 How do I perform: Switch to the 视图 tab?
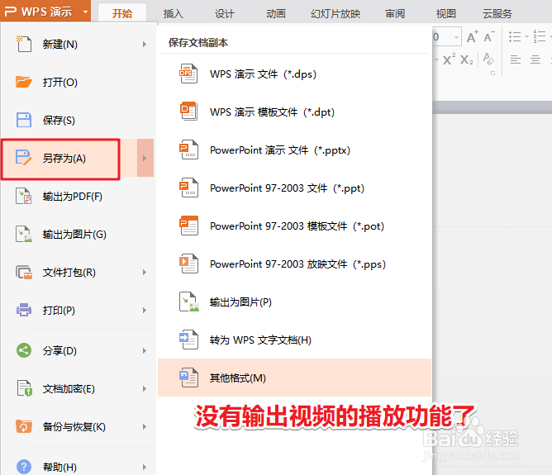[446, 13]
